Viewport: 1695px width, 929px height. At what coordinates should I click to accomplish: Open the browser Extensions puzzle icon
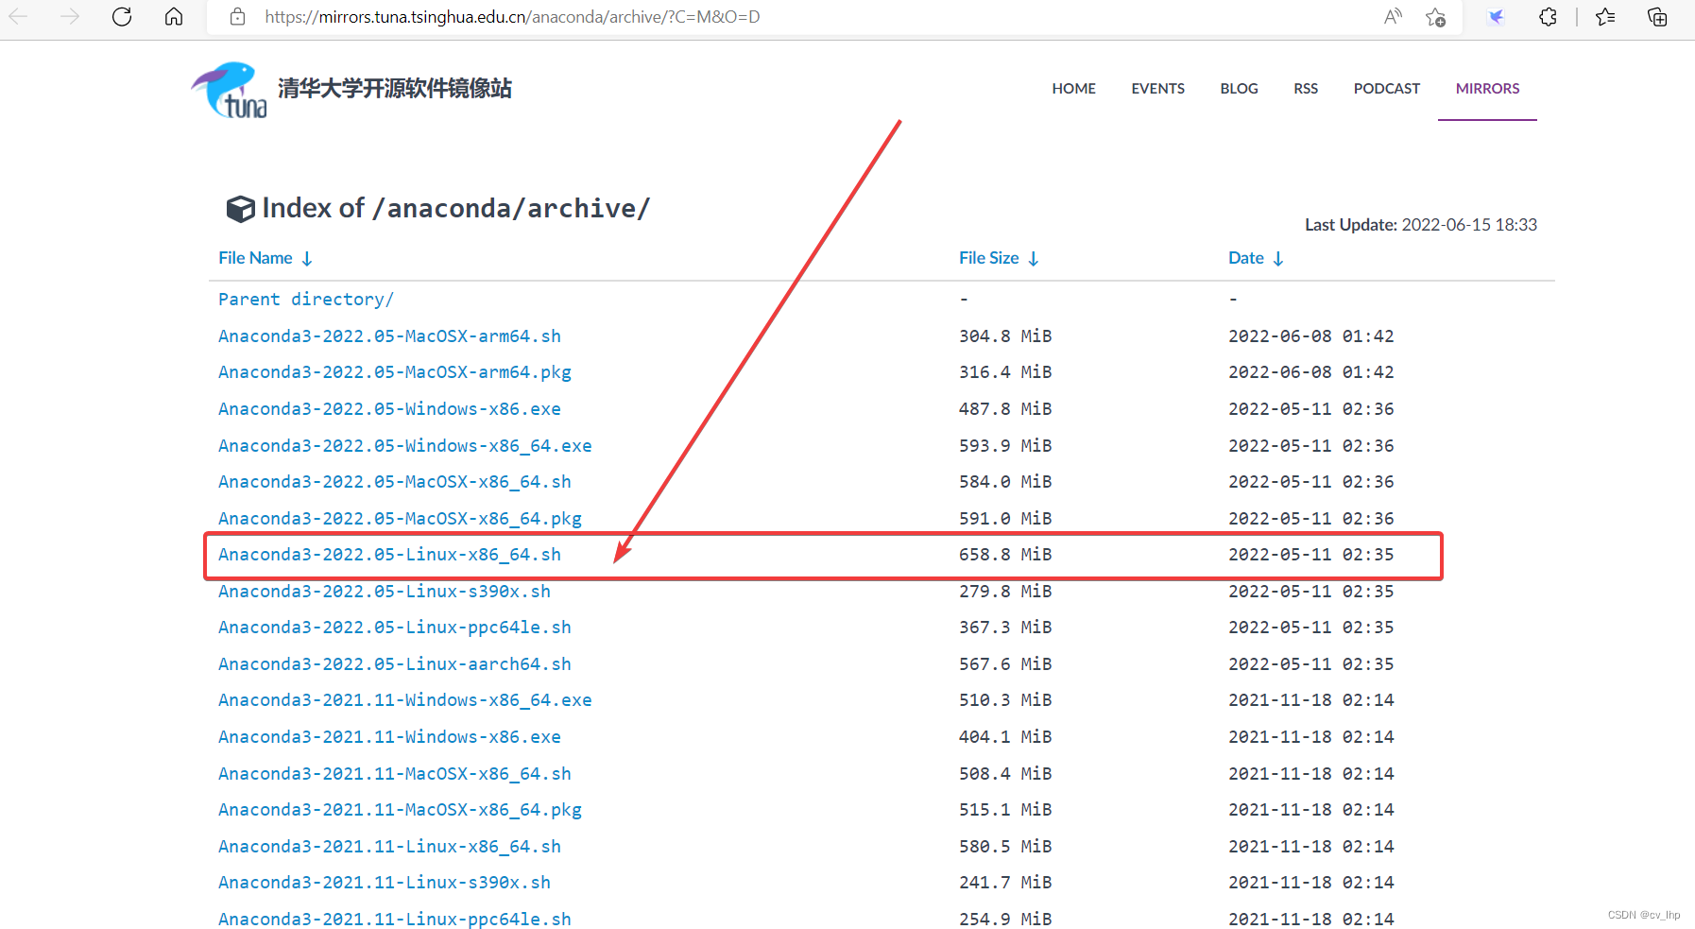pos(1548,16)
